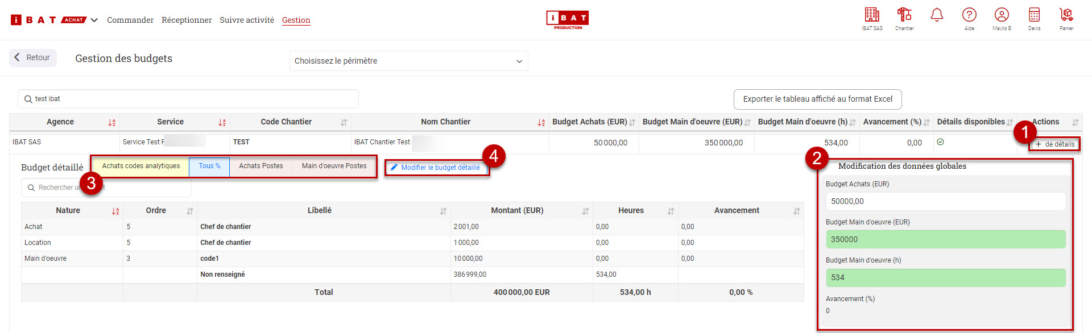The width and height of the screenshot is (1092, 333).
Task: Go to Suivre activité menu
Action: [247, 20]
